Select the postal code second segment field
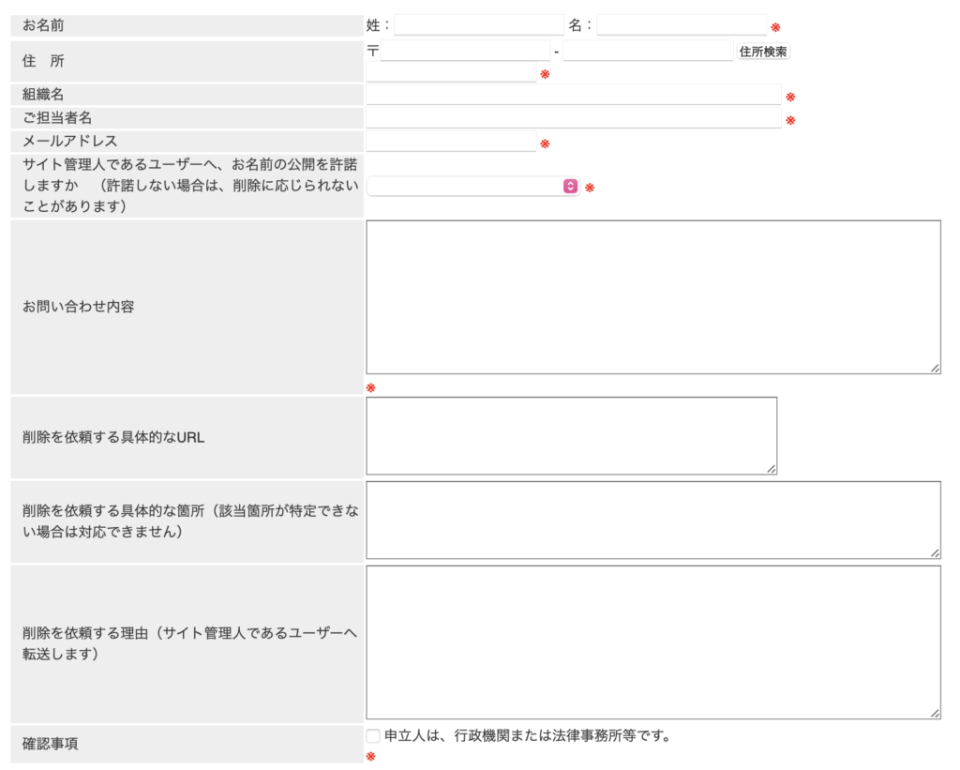 647,51
